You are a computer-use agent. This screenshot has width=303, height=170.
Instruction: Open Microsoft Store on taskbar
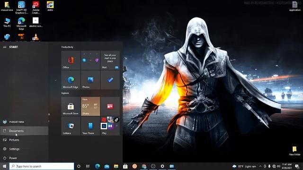125,166
